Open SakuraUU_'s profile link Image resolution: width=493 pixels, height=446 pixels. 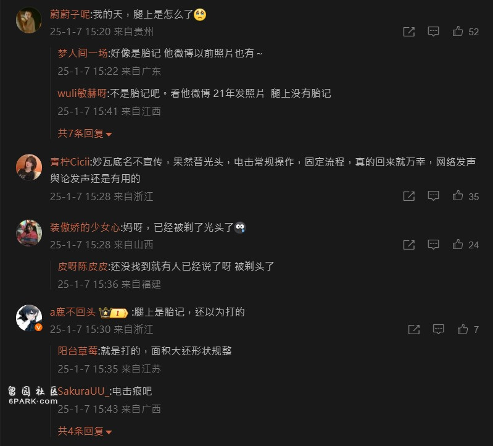pyautogui.click(x=83, y=391)
